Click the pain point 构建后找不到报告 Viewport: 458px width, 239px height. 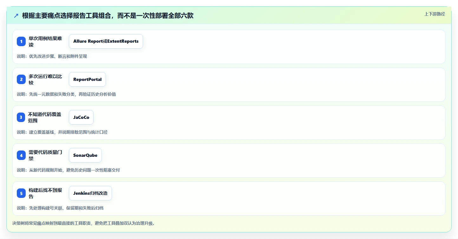(45, 193)
